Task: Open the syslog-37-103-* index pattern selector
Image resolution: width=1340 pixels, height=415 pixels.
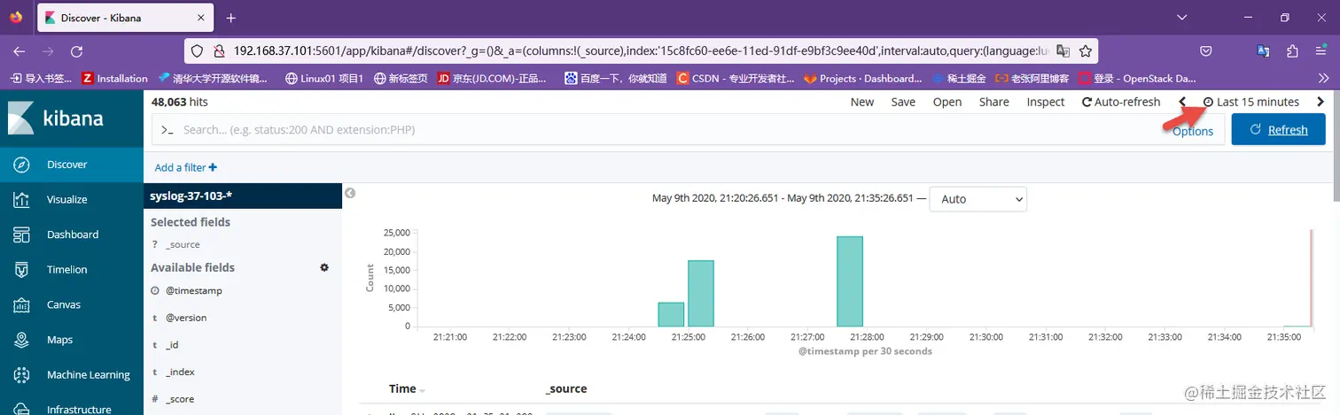Action: tap(242, 196)
